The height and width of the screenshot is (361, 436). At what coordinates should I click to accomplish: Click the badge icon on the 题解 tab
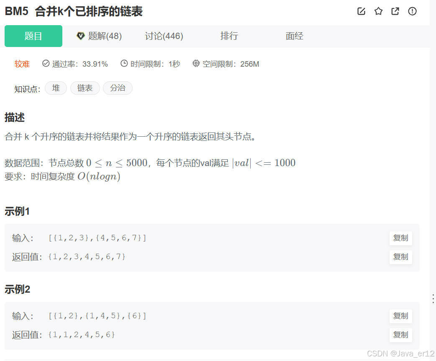point(81,36)
